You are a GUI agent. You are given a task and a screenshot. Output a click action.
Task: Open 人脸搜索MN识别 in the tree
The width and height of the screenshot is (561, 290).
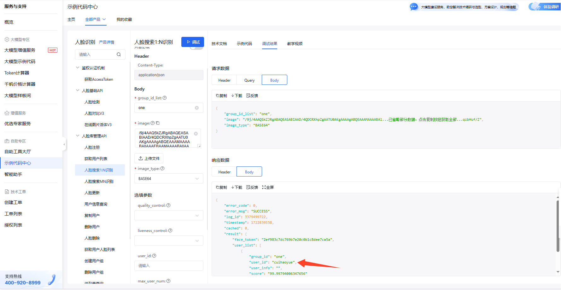click(99, 182)
